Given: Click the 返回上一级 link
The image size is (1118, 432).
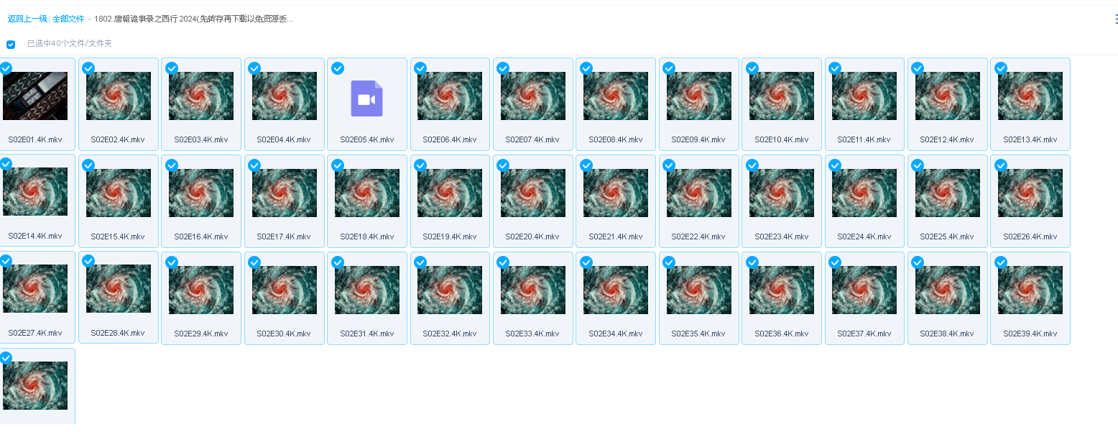Looking at the screenshot, I should 27,19.
